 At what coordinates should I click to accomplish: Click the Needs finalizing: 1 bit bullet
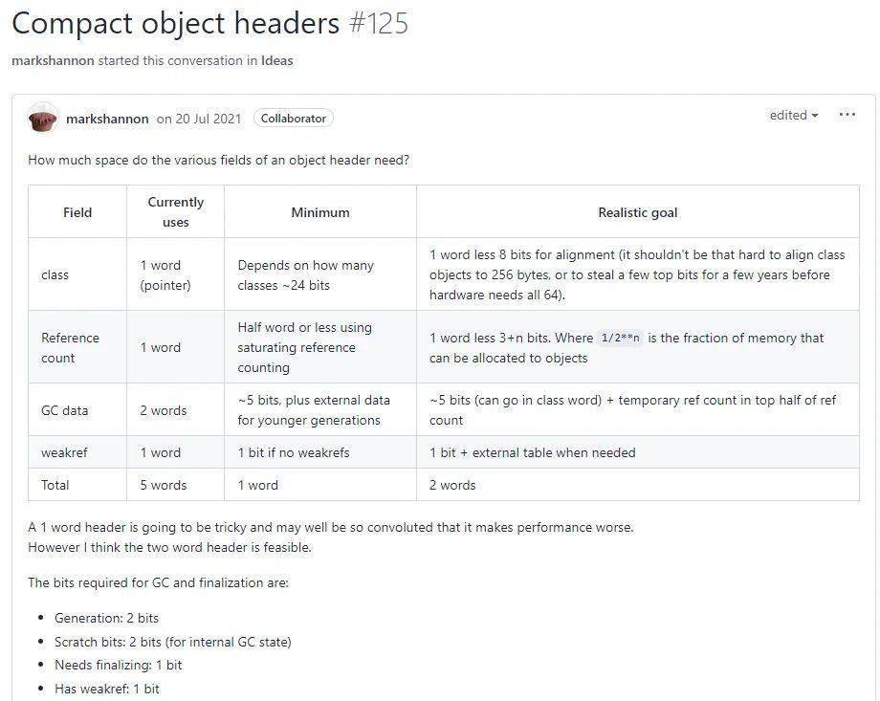[x=118, y=665]
